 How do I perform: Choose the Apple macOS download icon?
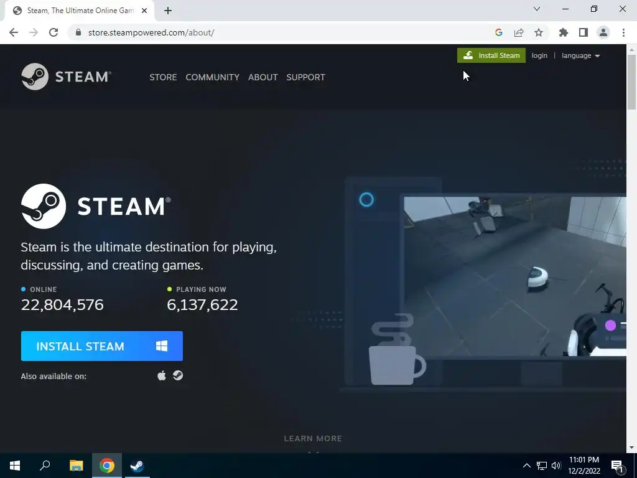[162, 375]
